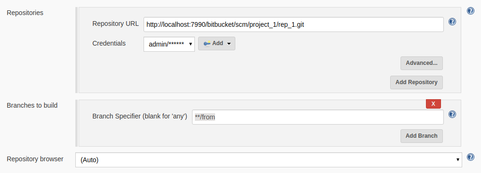
Task: Focus the Branch Specifier field containing **/from
Action: point(318,117)
